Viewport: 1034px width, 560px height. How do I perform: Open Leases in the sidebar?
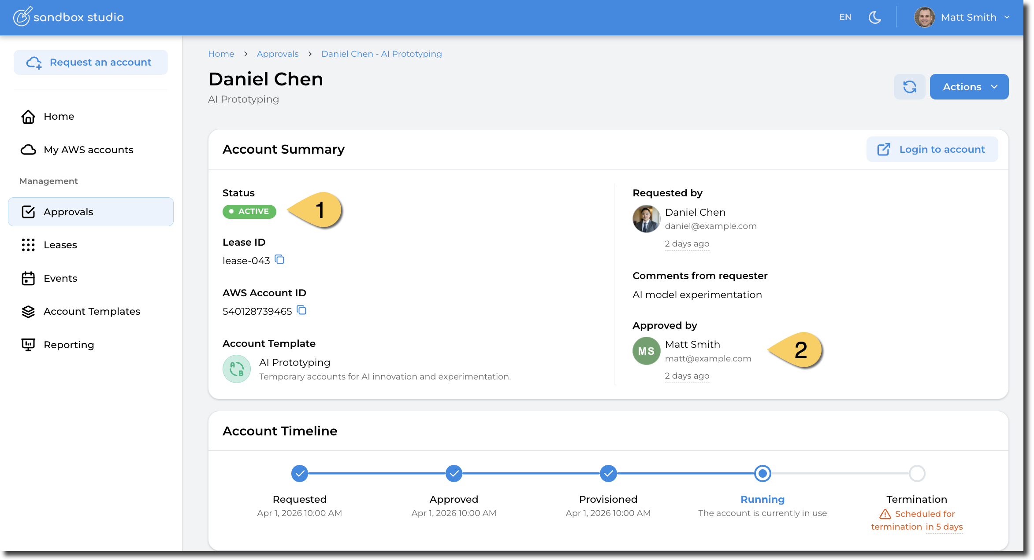click(x=60, y=245)
